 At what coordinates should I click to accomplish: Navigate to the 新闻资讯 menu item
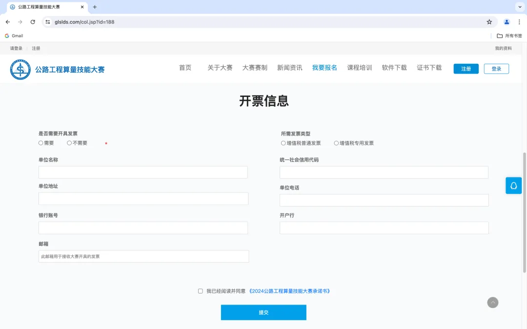click(290, 68)
